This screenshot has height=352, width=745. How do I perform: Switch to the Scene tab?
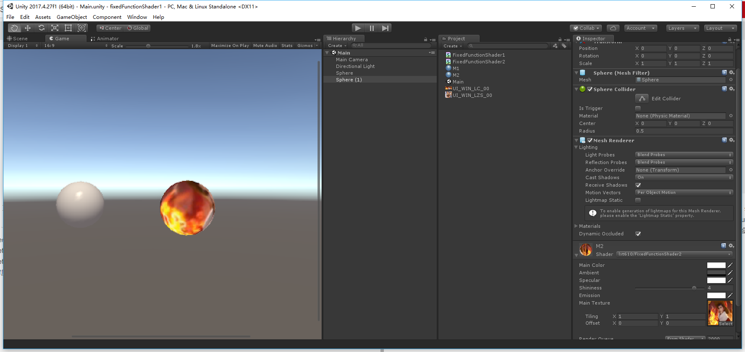click(x=17, y=39)
